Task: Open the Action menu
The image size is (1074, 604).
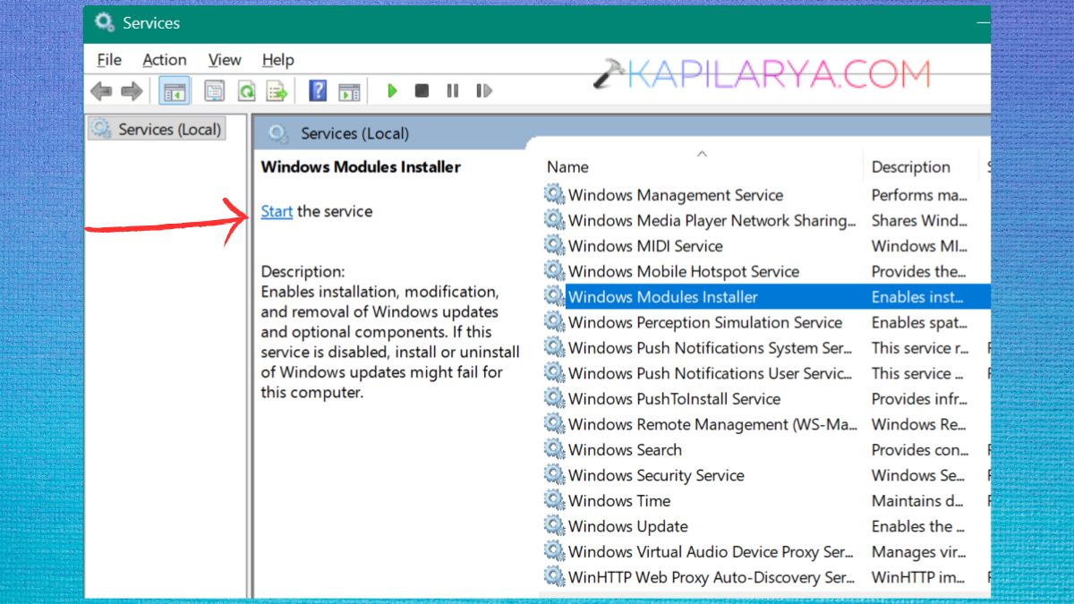Action: [165, 60]
